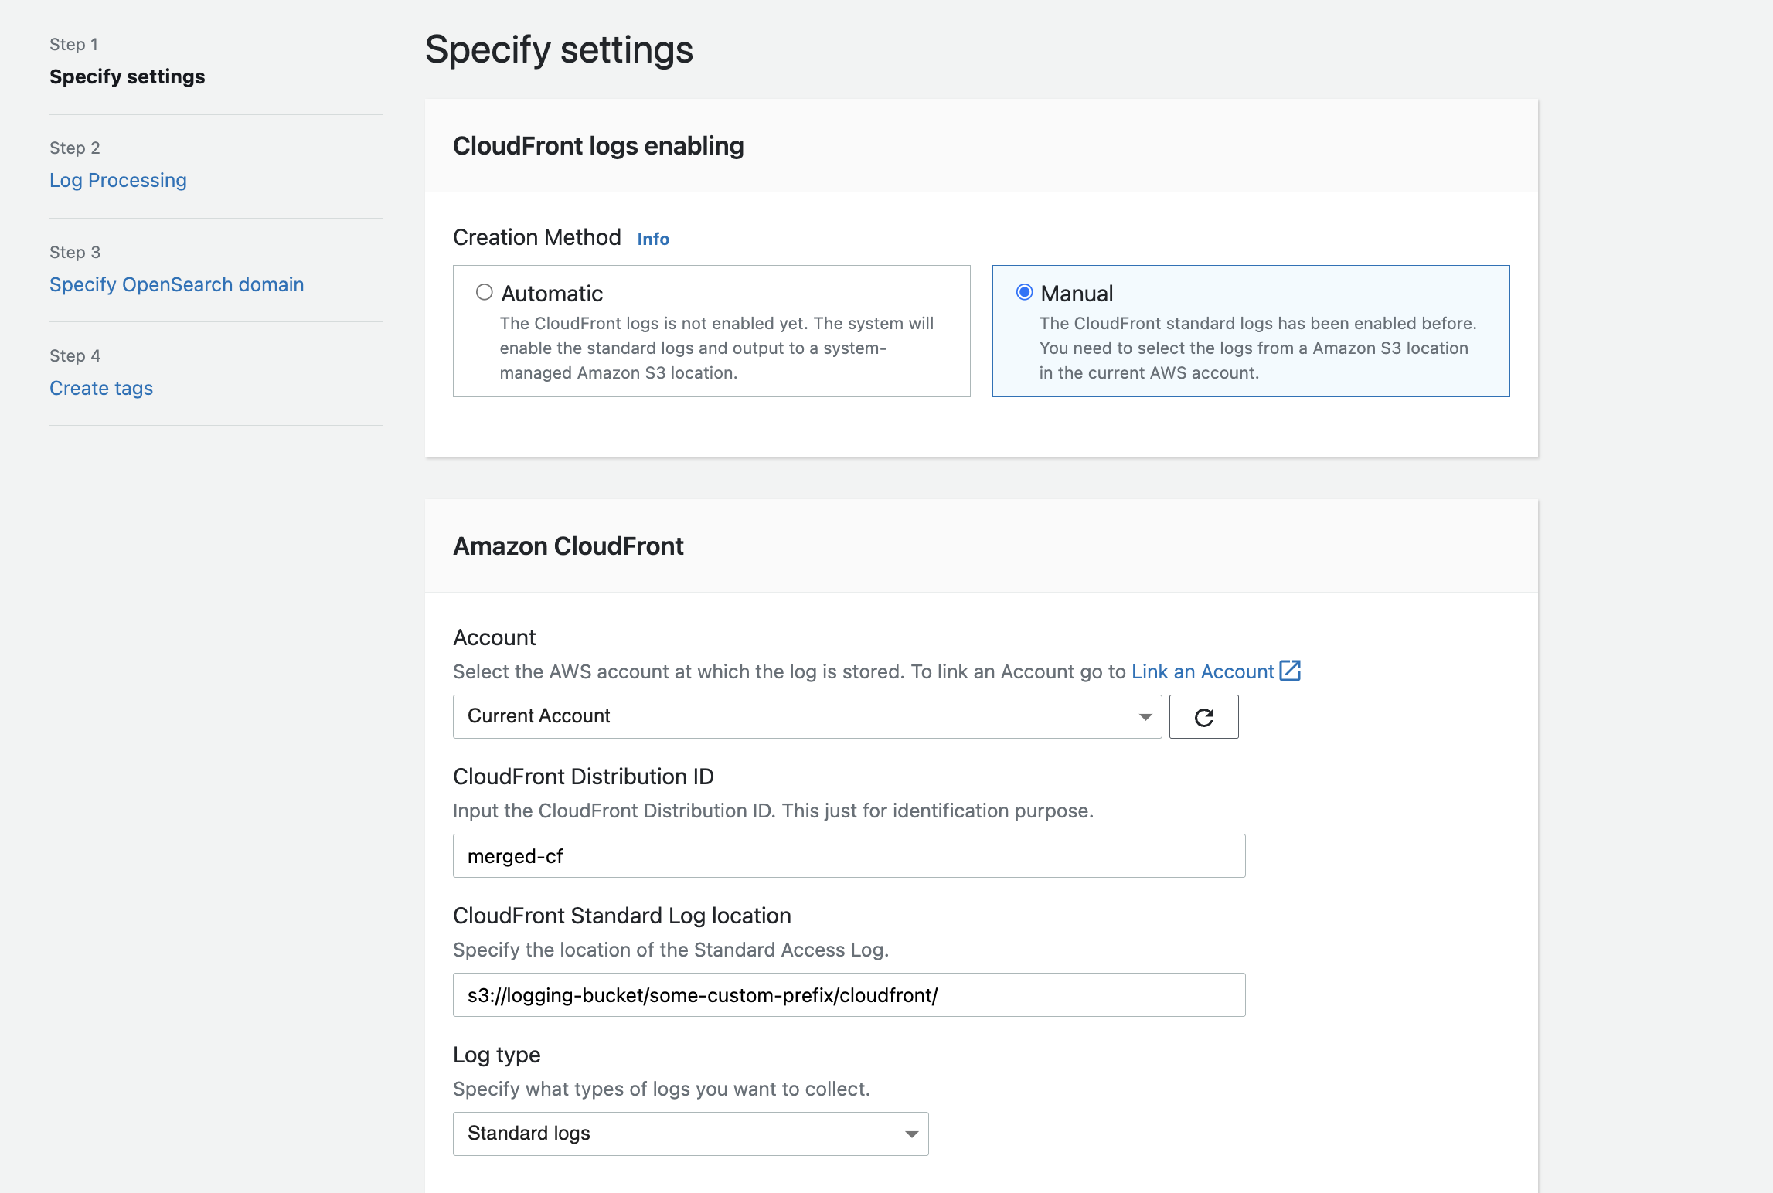Select Step 1 Specify settings
1773x1193 pixels.
pyautogui.click(x=128, y=76)
